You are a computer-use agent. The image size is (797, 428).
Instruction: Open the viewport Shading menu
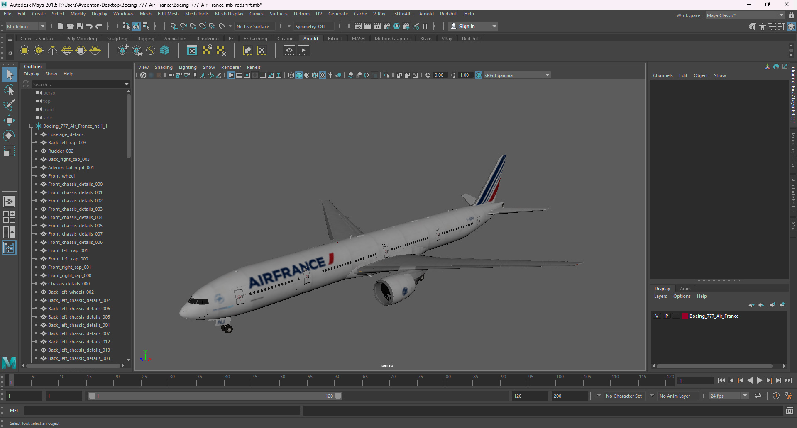164,67
